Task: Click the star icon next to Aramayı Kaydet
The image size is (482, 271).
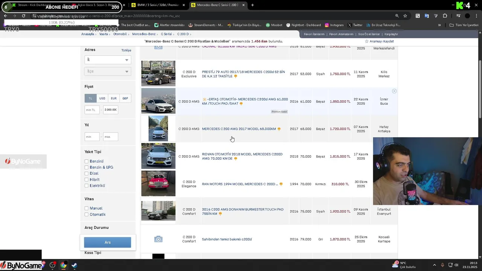Action: pos(366,41)
